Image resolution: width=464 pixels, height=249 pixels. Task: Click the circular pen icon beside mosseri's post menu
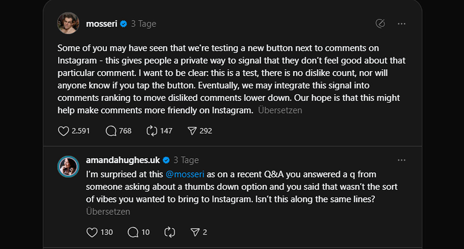click(380, 24)
